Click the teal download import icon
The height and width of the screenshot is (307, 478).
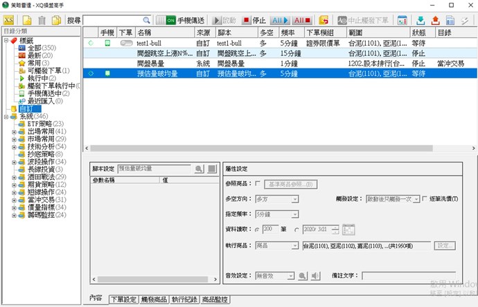[421, 20]
